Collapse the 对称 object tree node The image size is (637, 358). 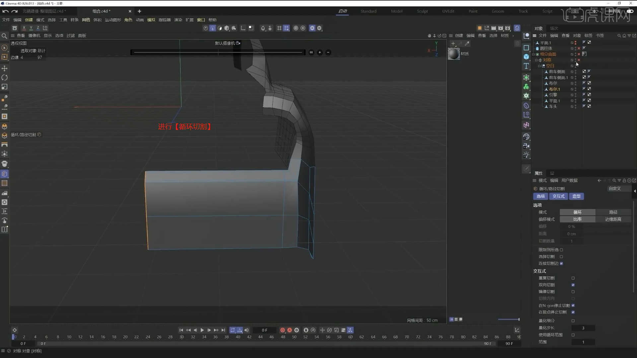pos(536,60)
